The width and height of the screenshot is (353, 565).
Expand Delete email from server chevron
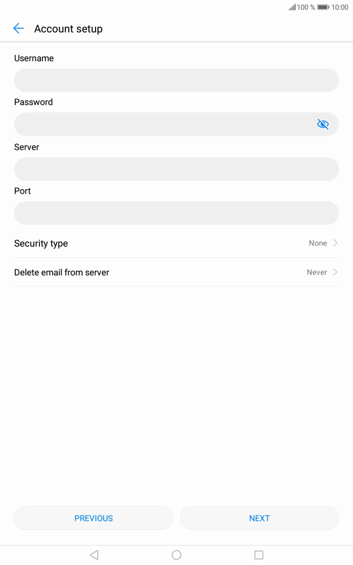coord(335,272)
